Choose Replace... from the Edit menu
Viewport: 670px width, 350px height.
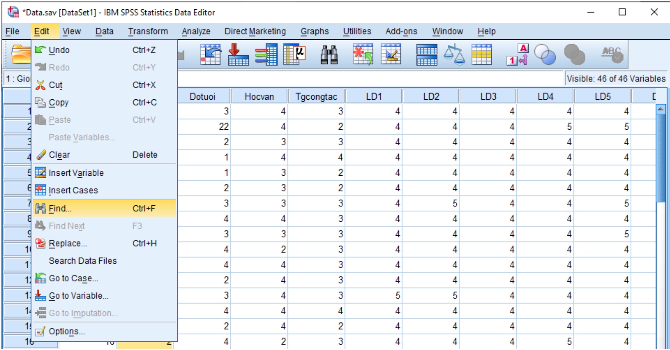pyautogui.click(x=105, y=244)
